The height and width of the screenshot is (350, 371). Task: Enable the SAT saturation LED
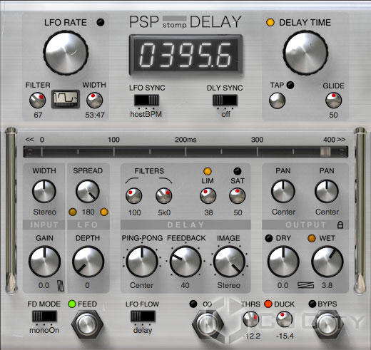tap(238, 171)
